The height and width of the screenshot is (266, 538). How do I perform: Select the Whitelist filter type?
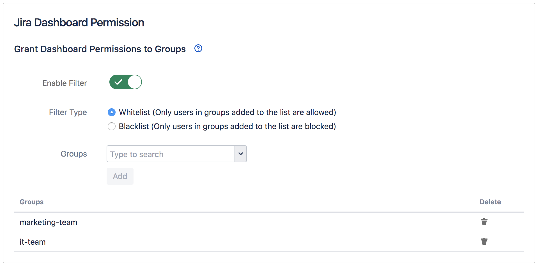pos(111,112)
